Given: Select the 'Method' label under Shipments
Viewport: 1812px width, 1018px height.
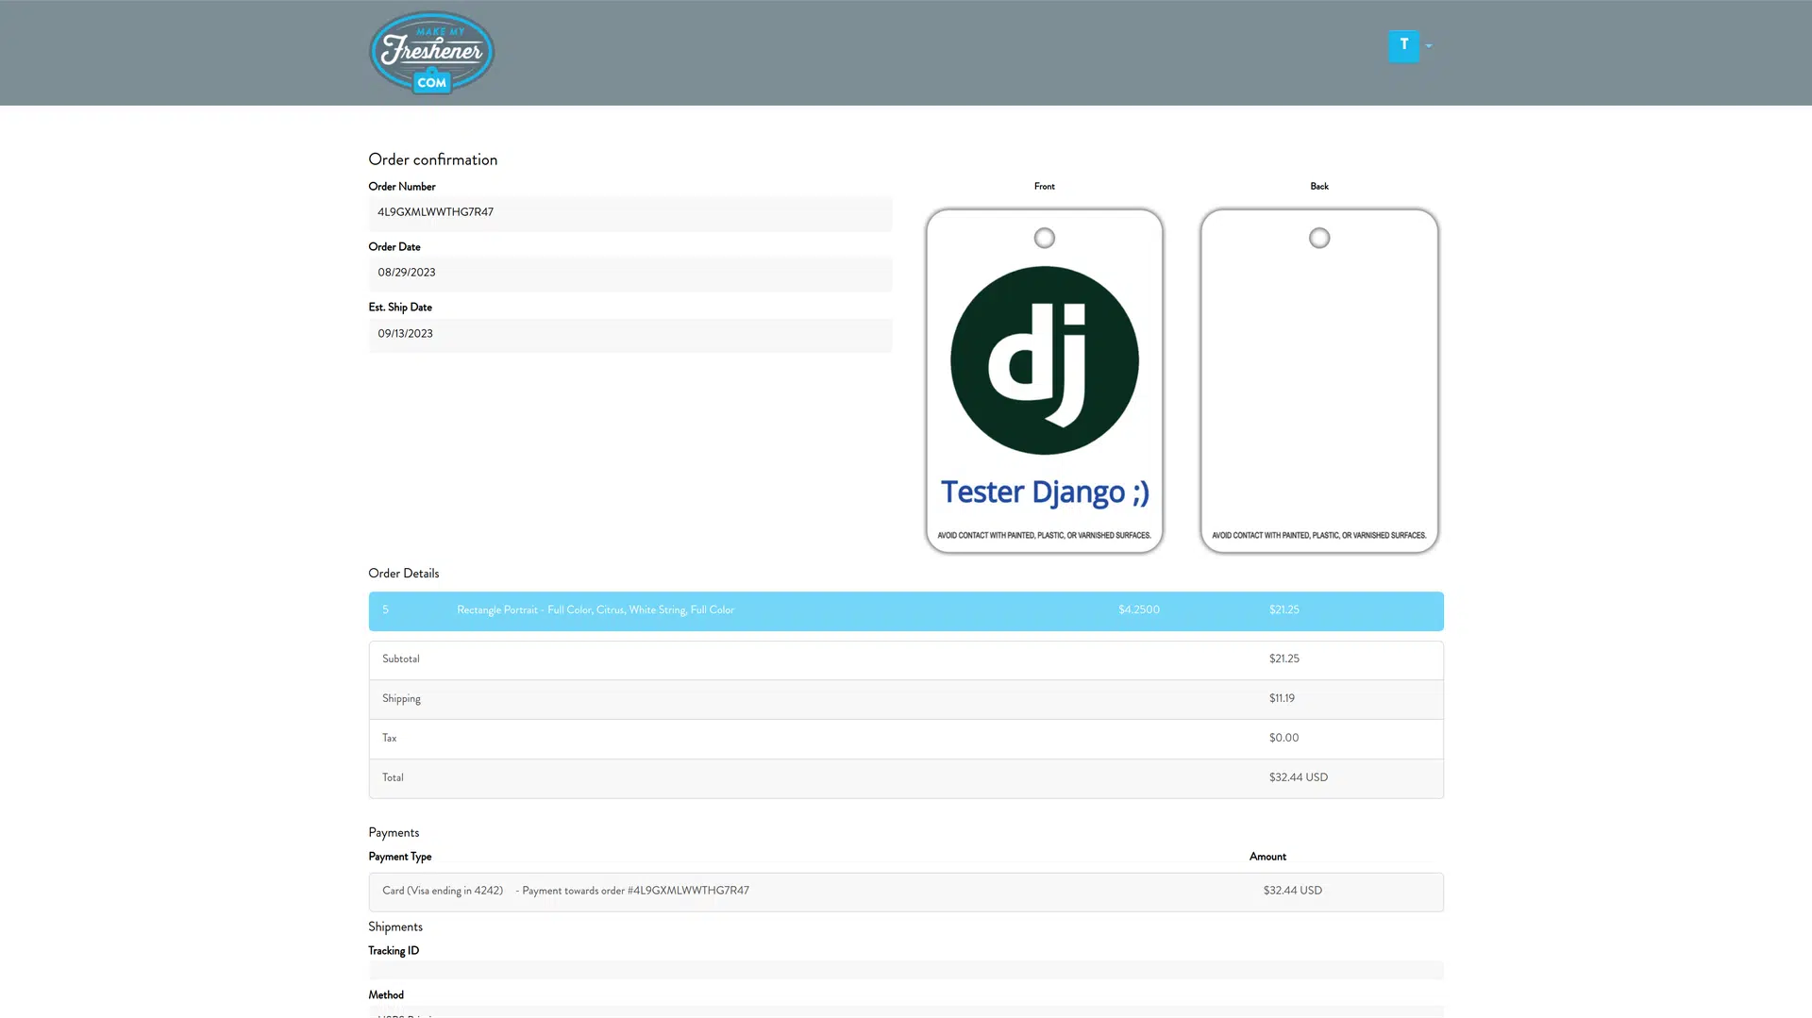Looking at the screenshot, I should 386,995.
